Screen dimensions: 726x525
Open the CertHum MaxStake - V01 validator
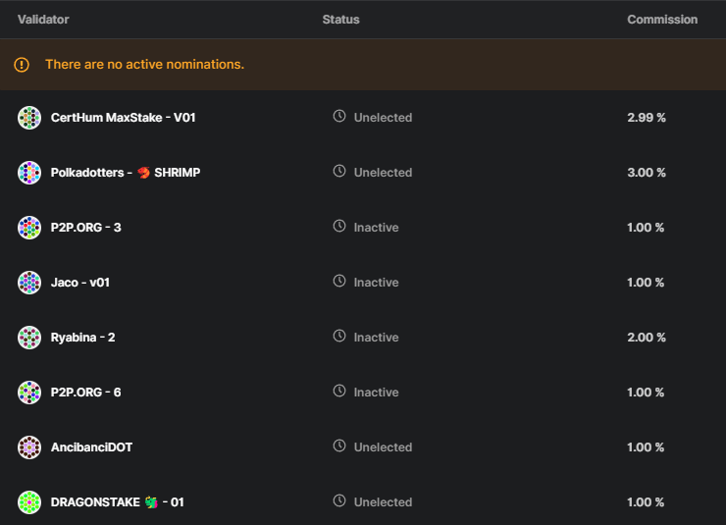pyautogui.click(x=124, y=118)
